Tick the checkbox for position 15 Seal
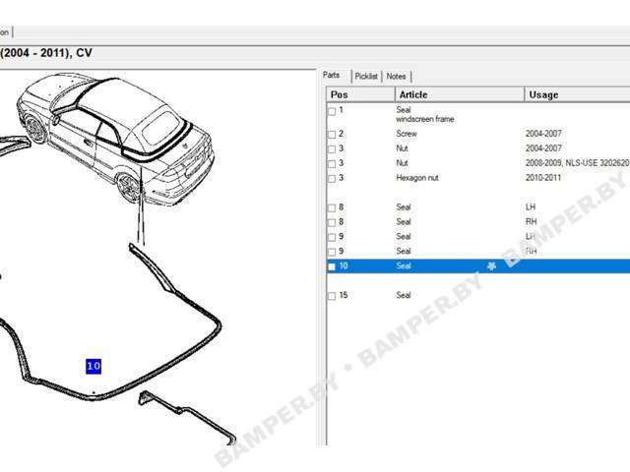The image size is (630, 472). coord(332,296)
